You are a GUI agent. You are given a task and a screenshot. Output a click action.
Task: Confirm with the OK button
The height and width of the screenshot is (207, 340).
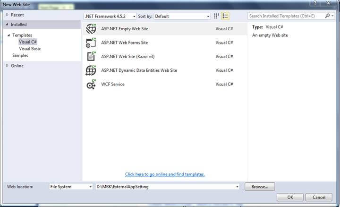(290, 197)
